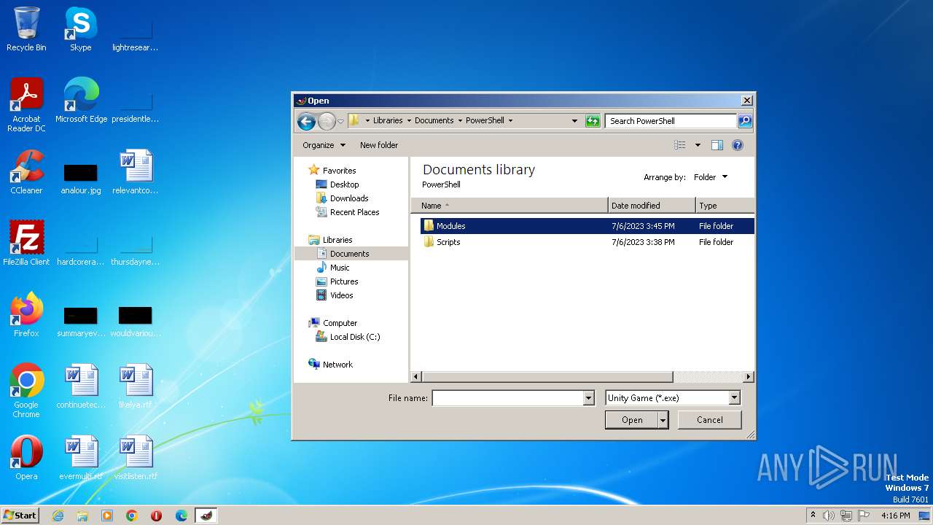Click the Back navigation arrow in Open dialog
Screen dimensions: 933x525
point(306,121)
